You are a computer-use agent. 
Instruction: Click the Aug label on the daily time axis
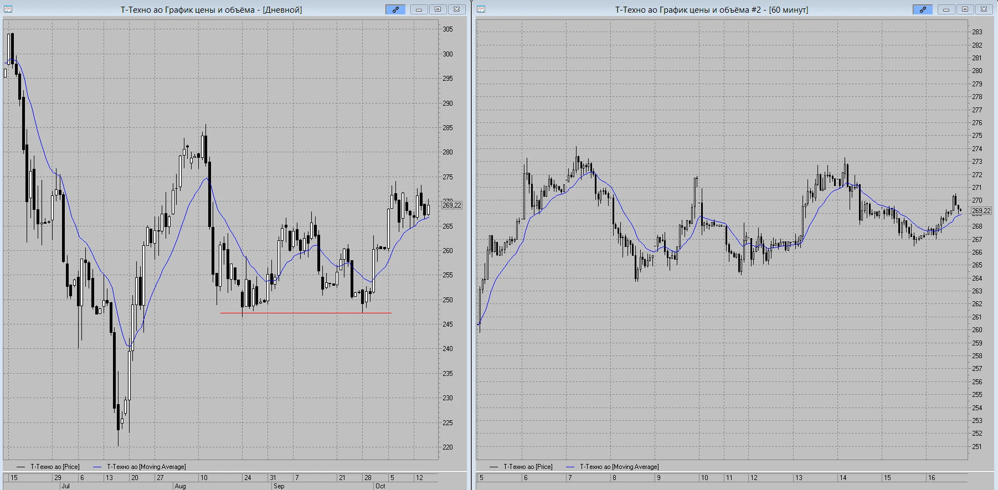(x=180, y=486)
